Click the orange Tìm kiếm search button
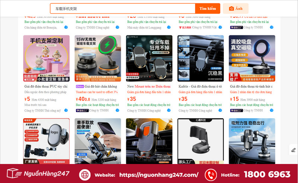Viewport: 298px width, 183px height. click(x=207, y=9)
